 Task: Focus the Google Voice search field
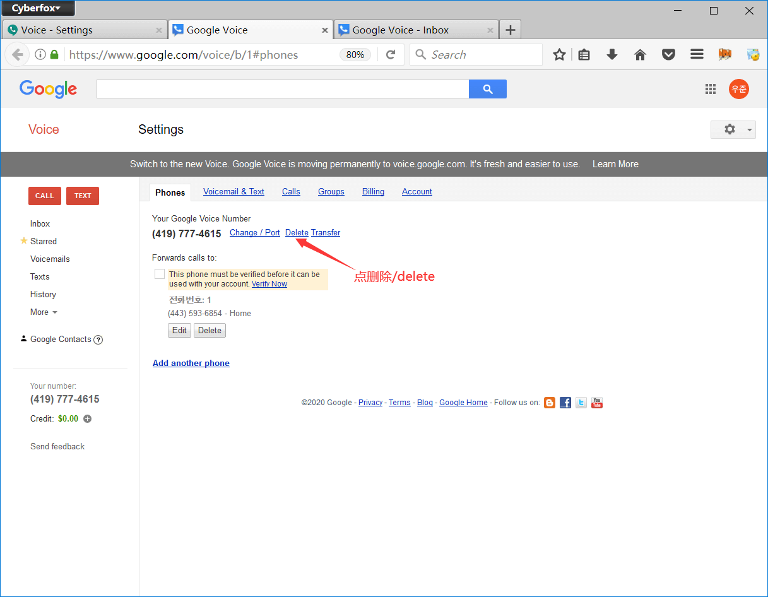(283, 89)
